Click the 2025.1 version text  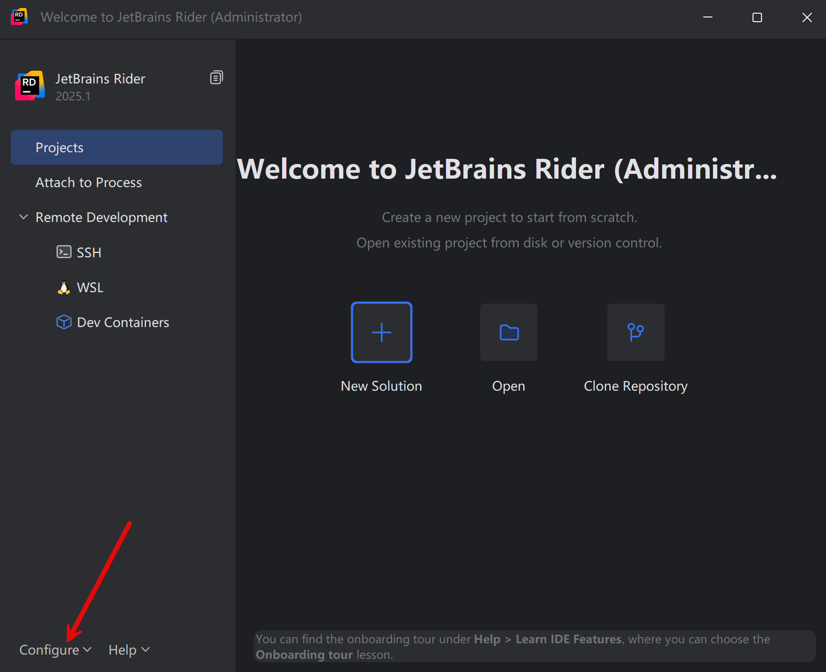tap(73, 96)
